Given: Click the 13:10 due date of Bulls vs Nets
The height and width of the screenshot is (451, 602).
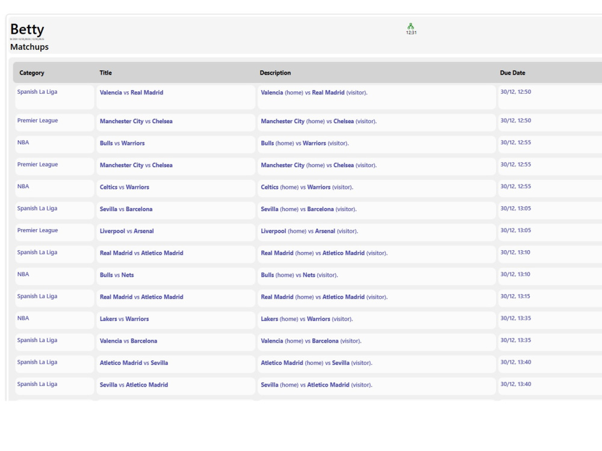Looking at the screenshot, I should point(515,274).
